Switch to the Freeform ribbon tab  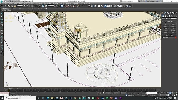pos(13,9)
